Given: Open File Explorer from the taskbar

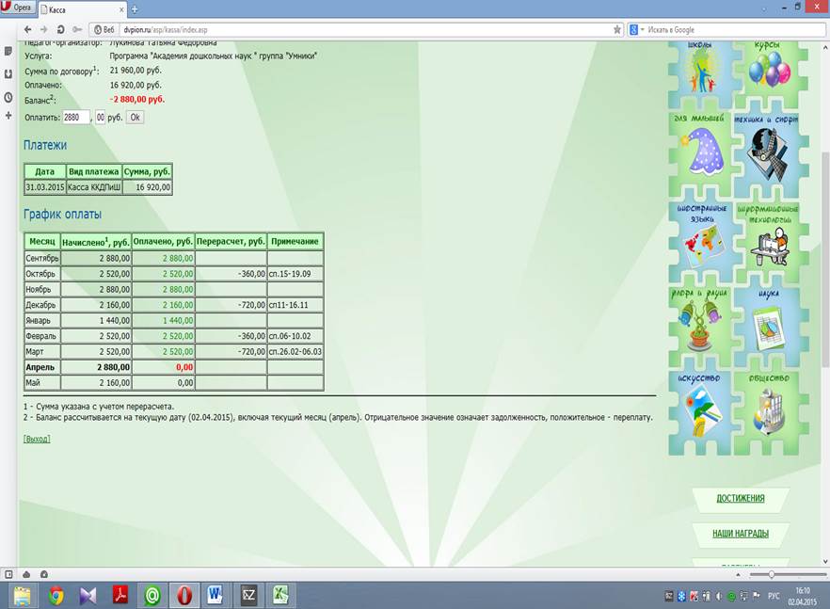Looking at the screenshot, I should point(23,596).
